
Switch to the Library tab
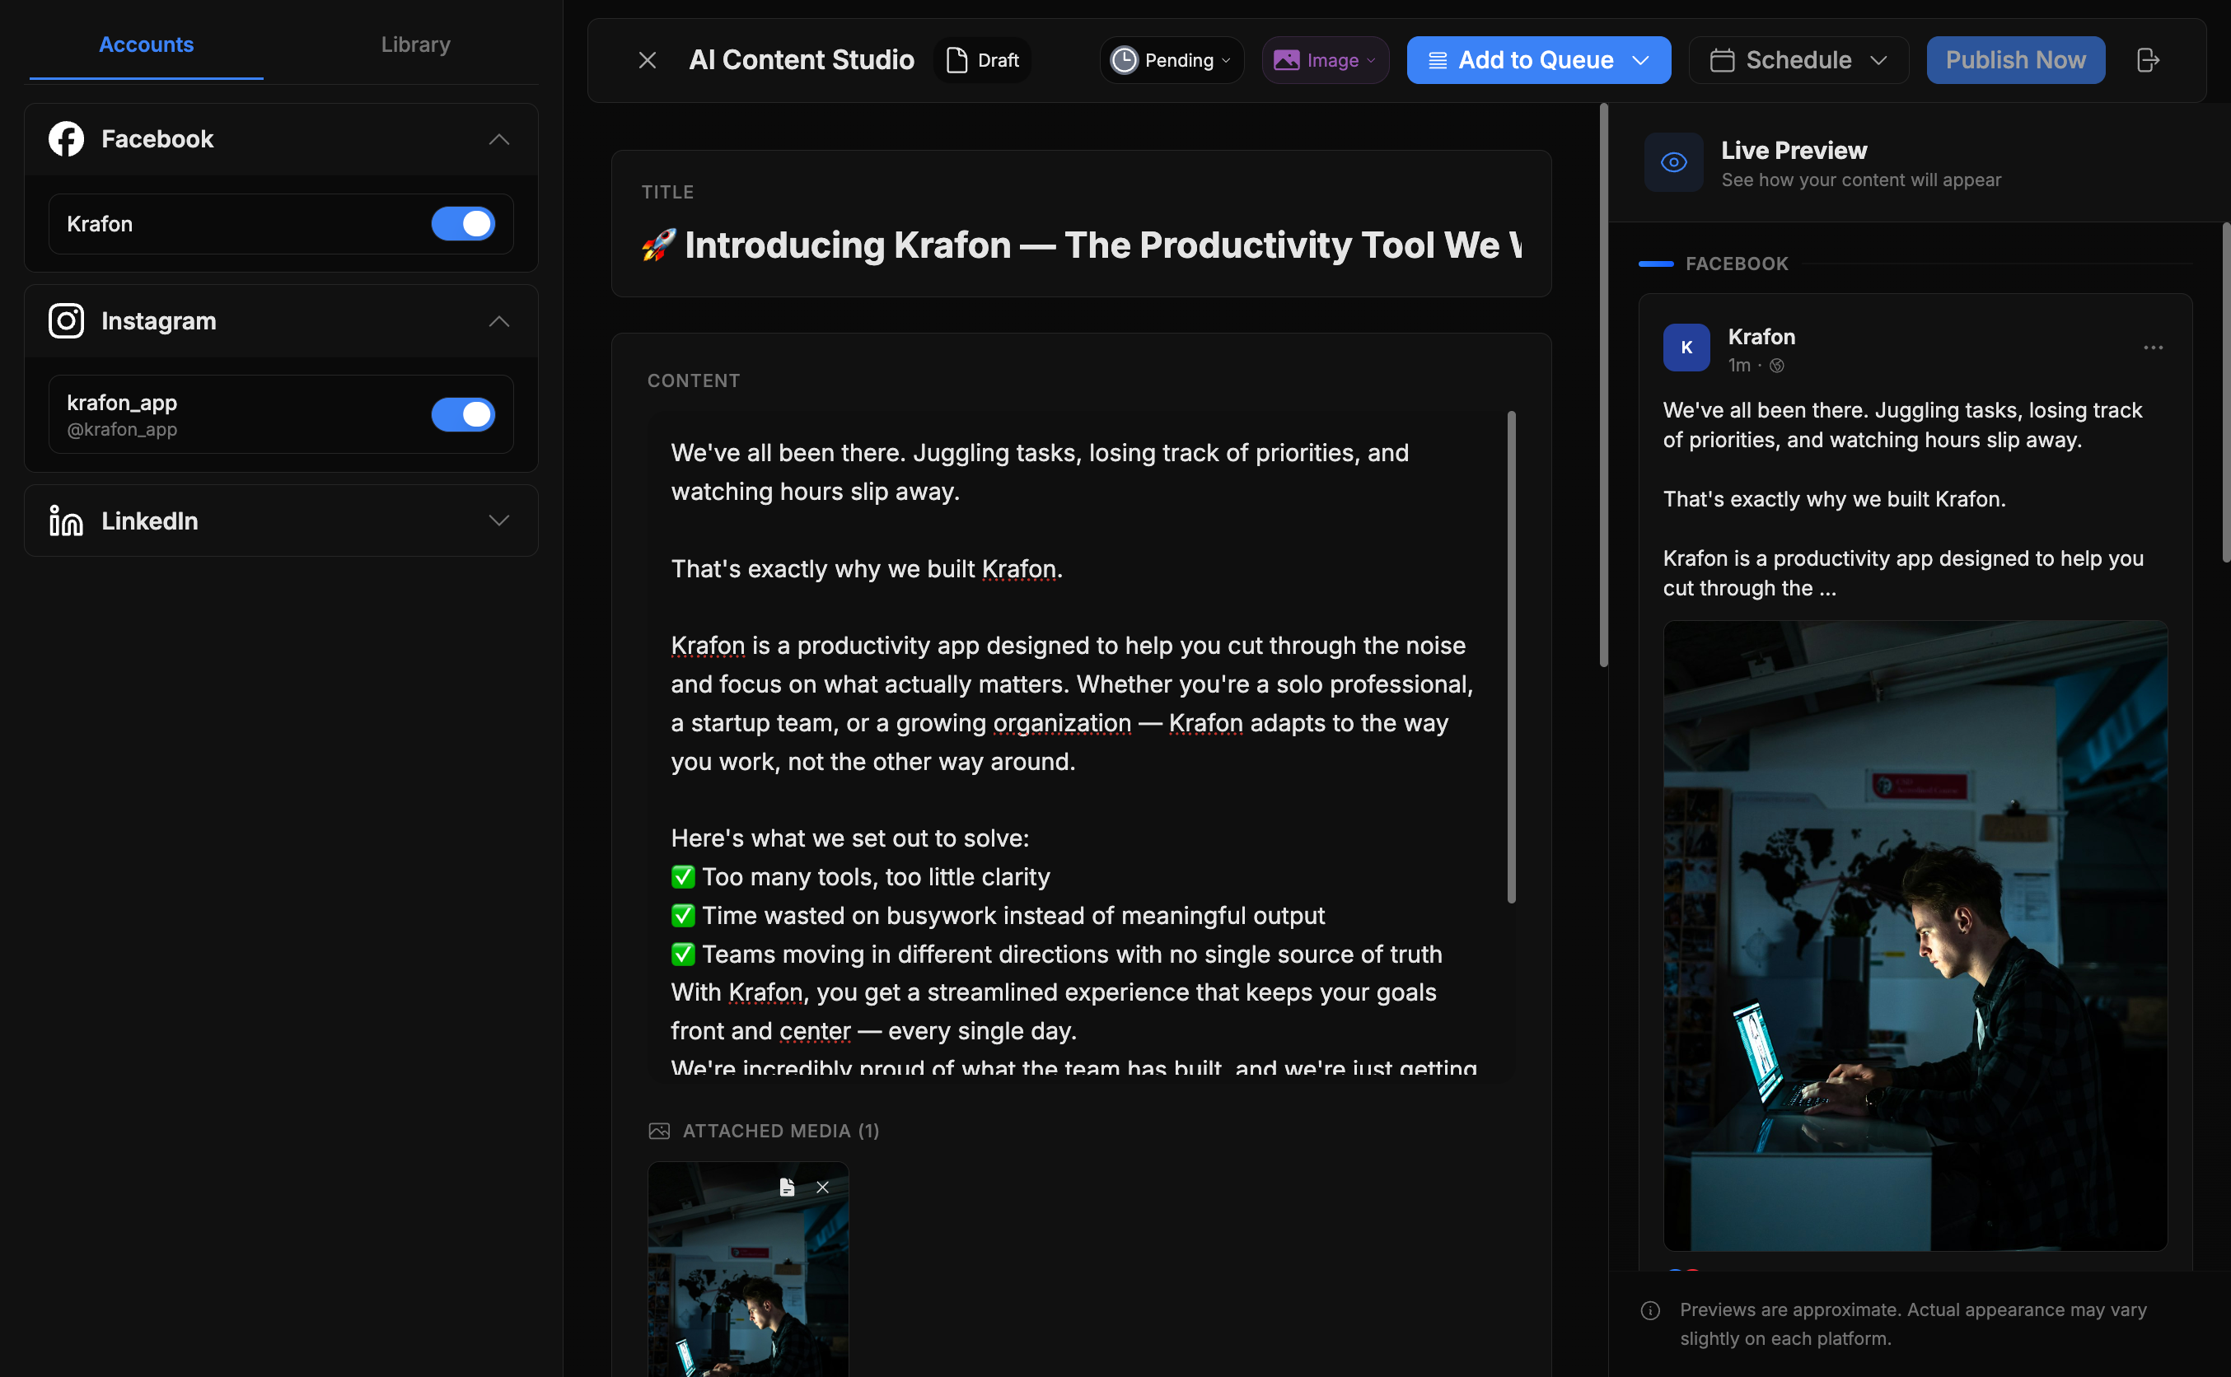tap(415, 44)
